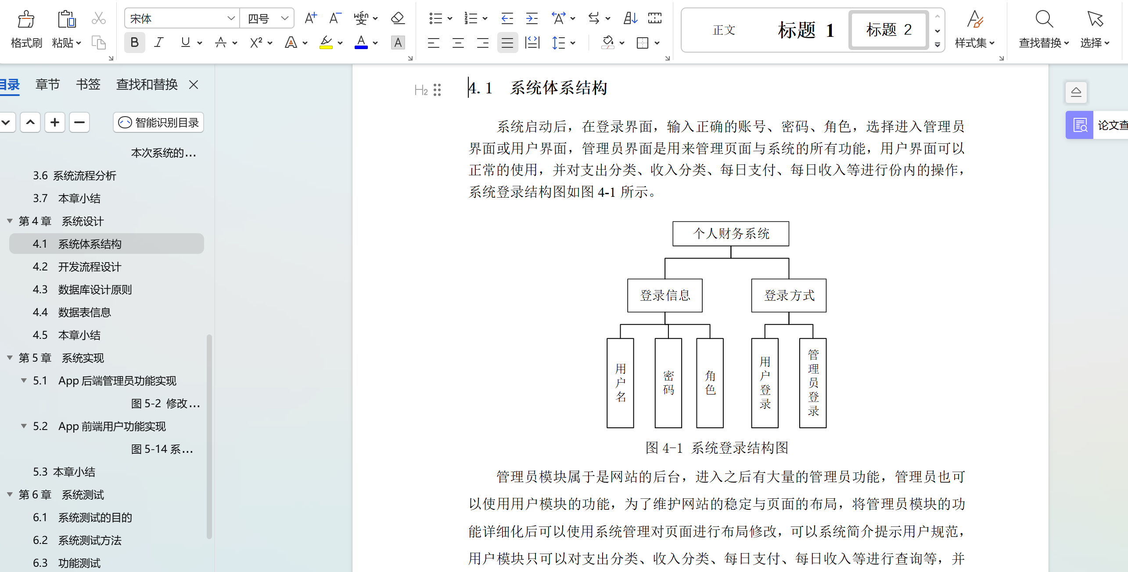Click the phonetic guide (拼音) icon
The image size is (1128, 572).
click(361, 18)
